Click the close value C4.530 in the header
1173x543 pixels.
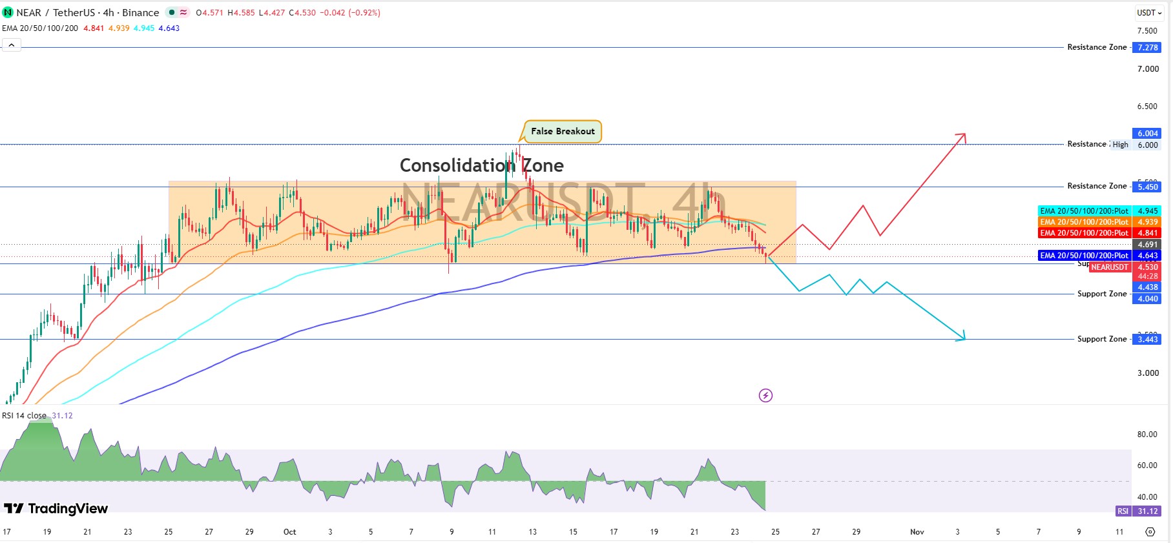[x=302, y=13]
